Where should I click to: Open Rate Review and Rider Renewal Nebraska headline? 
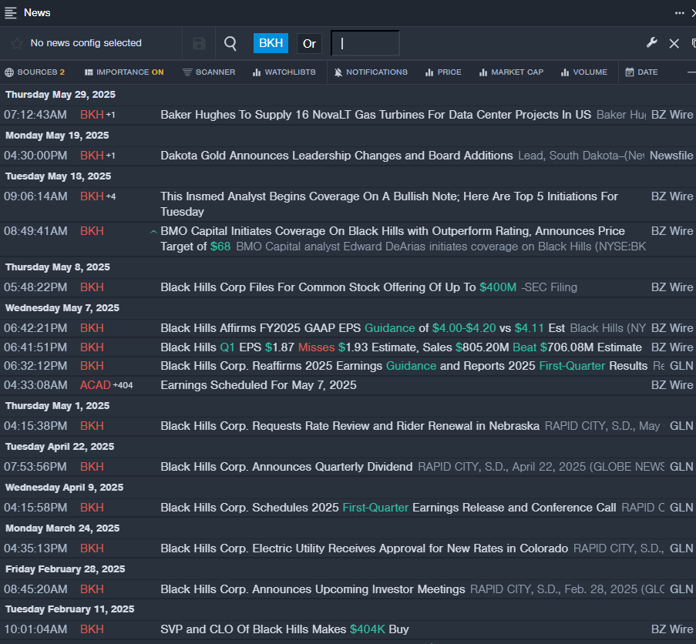[350, 426]
